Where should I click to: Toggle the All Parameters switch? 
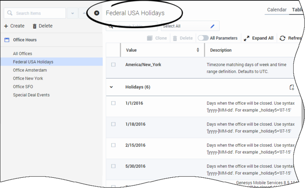pyautogui.click(x=203, y=38)
